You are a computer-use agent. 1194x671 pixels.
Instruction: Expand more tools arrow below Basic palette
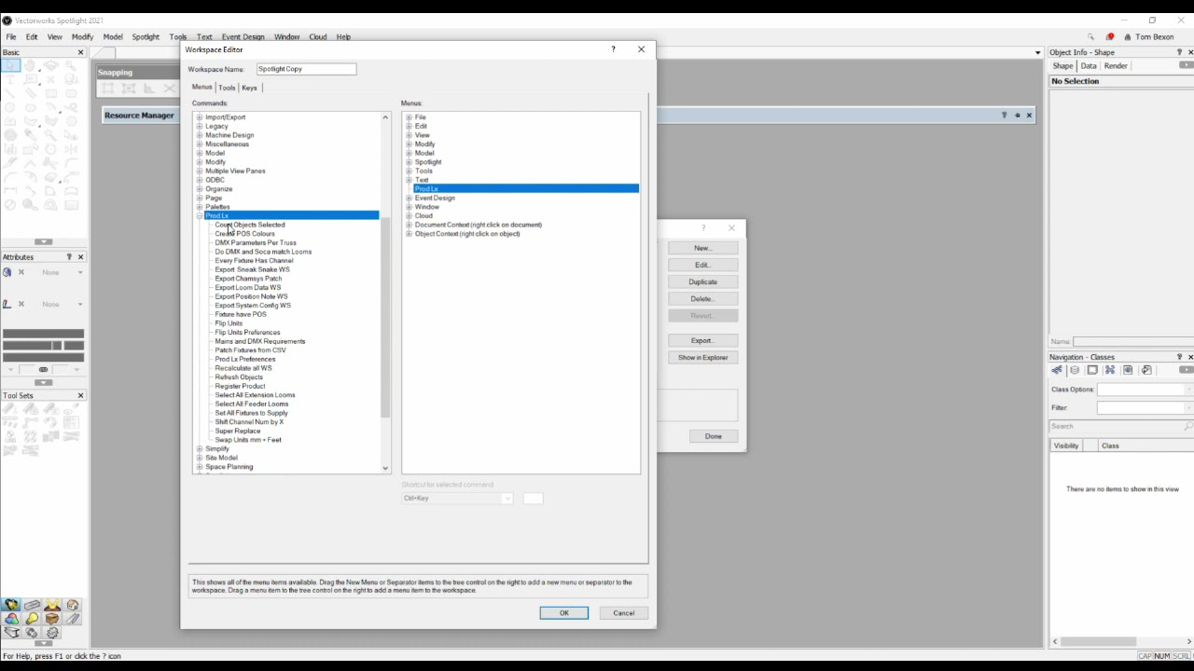[x=43, y=242]
